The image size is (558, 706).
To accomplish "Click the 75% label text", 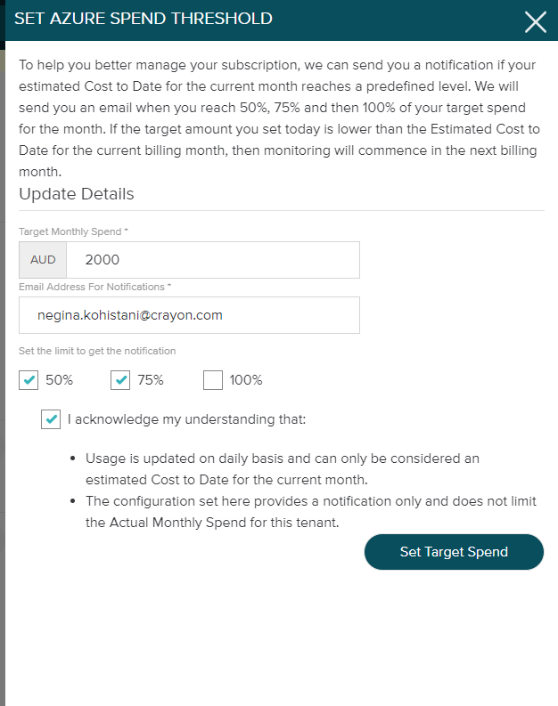I will tap(151, 380).
